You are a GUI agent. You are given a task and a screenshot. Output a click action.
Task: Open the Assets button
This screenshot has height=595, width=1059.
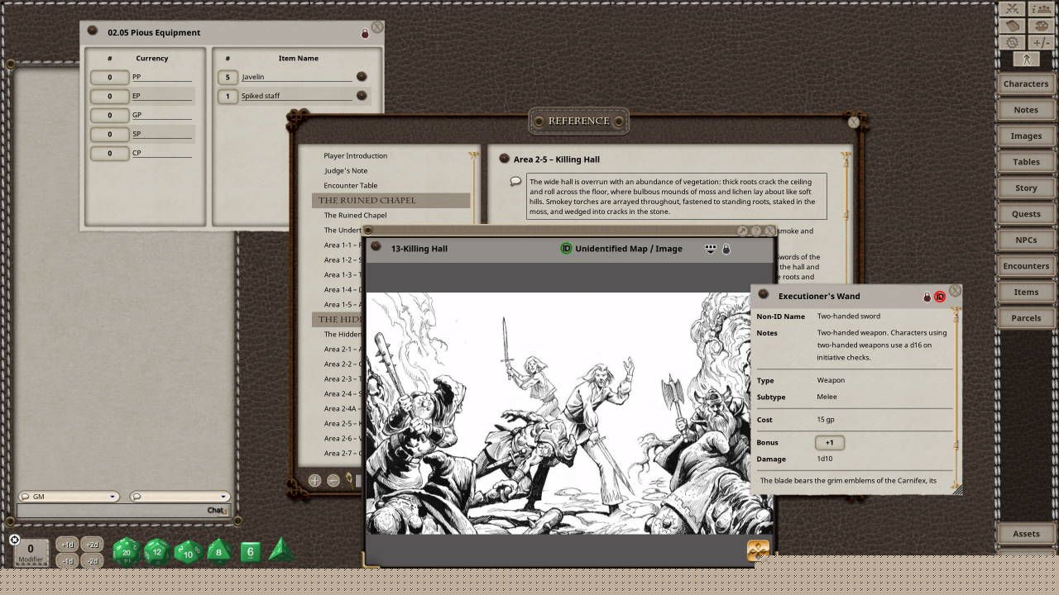1026,534
